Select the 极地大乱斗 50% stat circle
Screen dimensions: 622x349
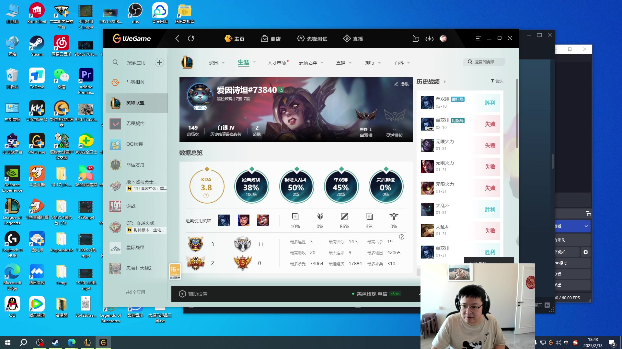tap(296, 186)
